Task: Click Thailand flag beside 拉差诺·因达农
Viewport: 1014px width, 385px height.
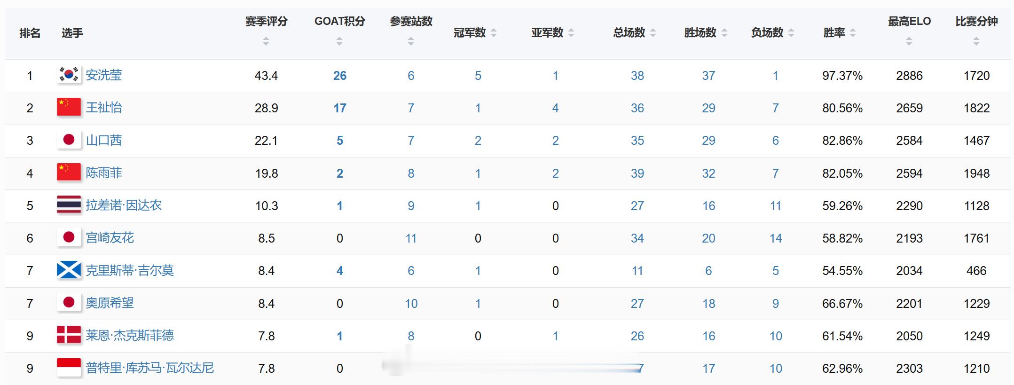Action: tap(69, 205)
